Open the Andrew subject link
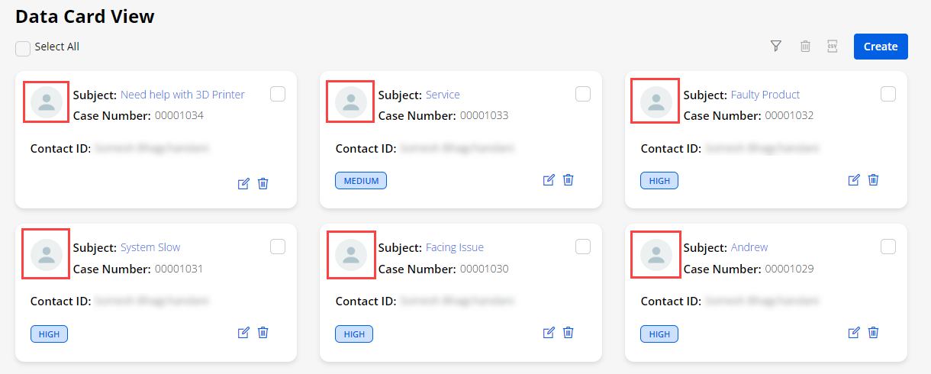 coord(749,247)
